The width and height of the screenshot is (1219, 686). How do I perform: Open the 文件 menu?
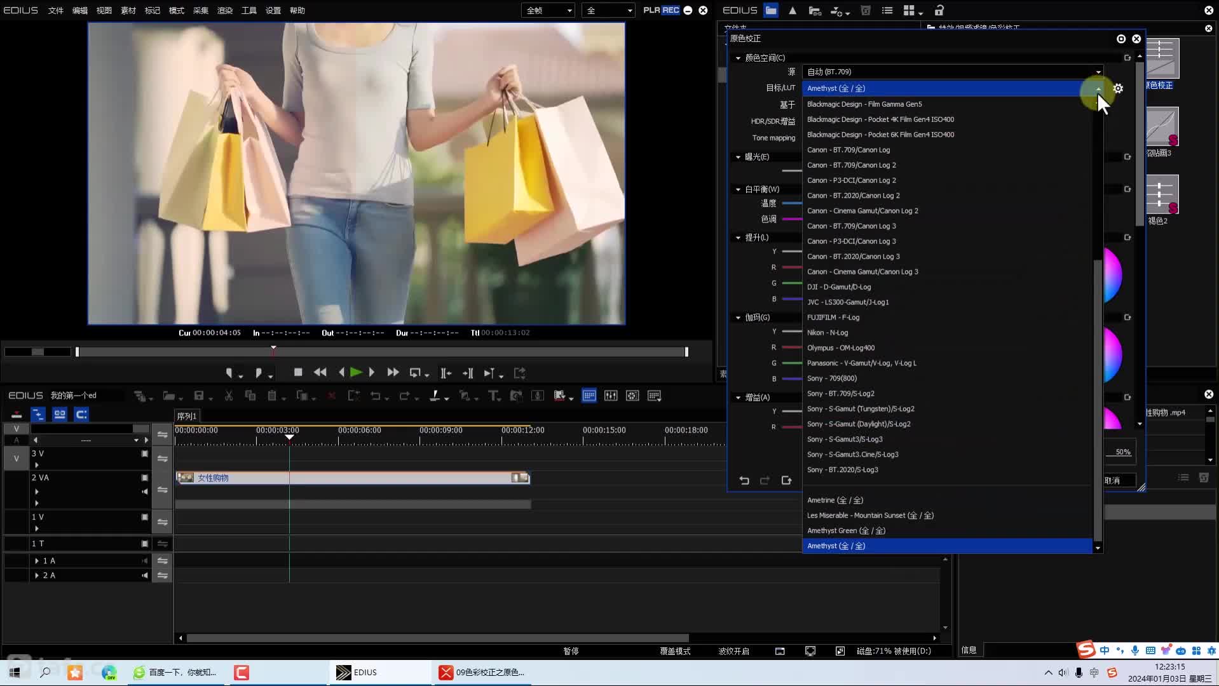pos(56,10)
